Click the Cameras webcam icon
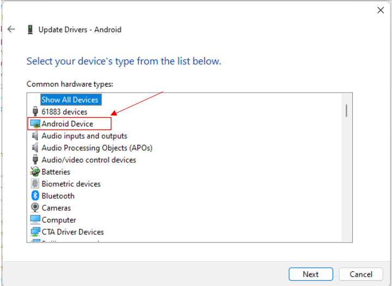392x286 pixels. coord(35,208)
